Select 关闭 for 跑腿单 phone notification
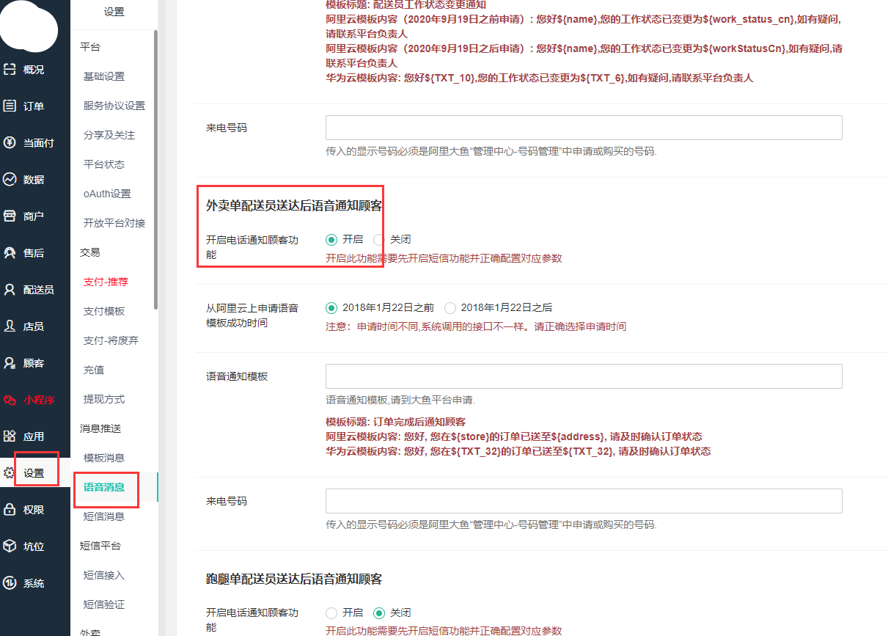The image size is (888, 636). 378,613
